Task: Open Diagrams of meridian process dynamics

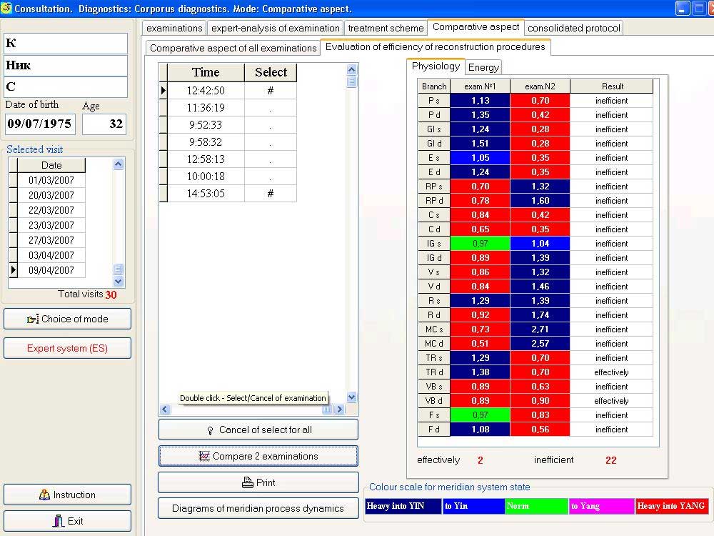Action: pos(258,509)
